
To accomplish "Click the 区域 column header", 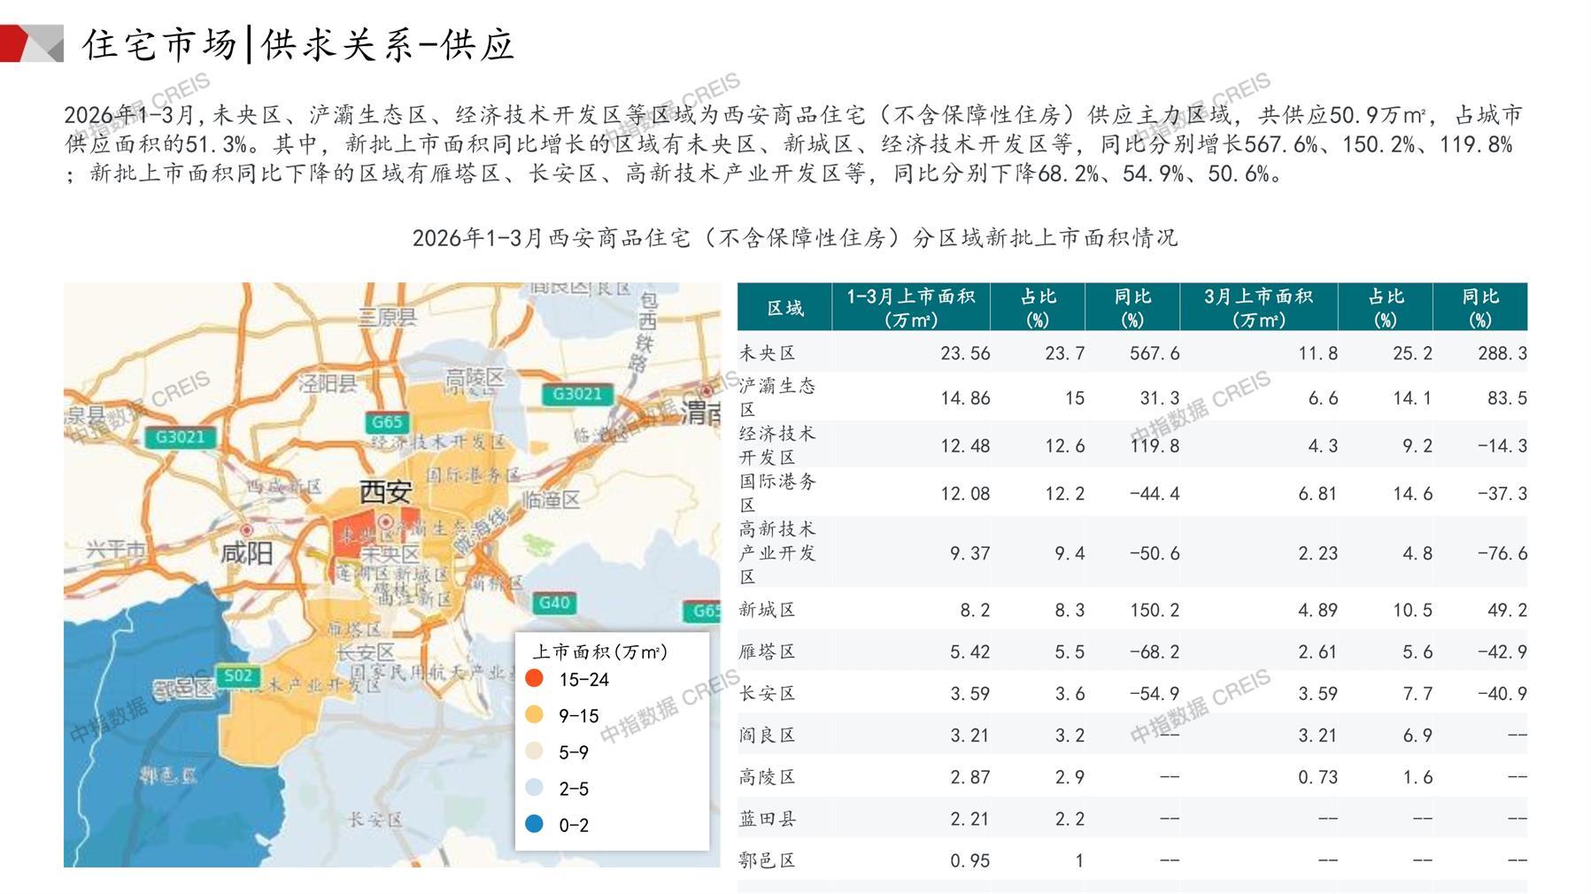I will pyautogui.click(x=784, y=307).
